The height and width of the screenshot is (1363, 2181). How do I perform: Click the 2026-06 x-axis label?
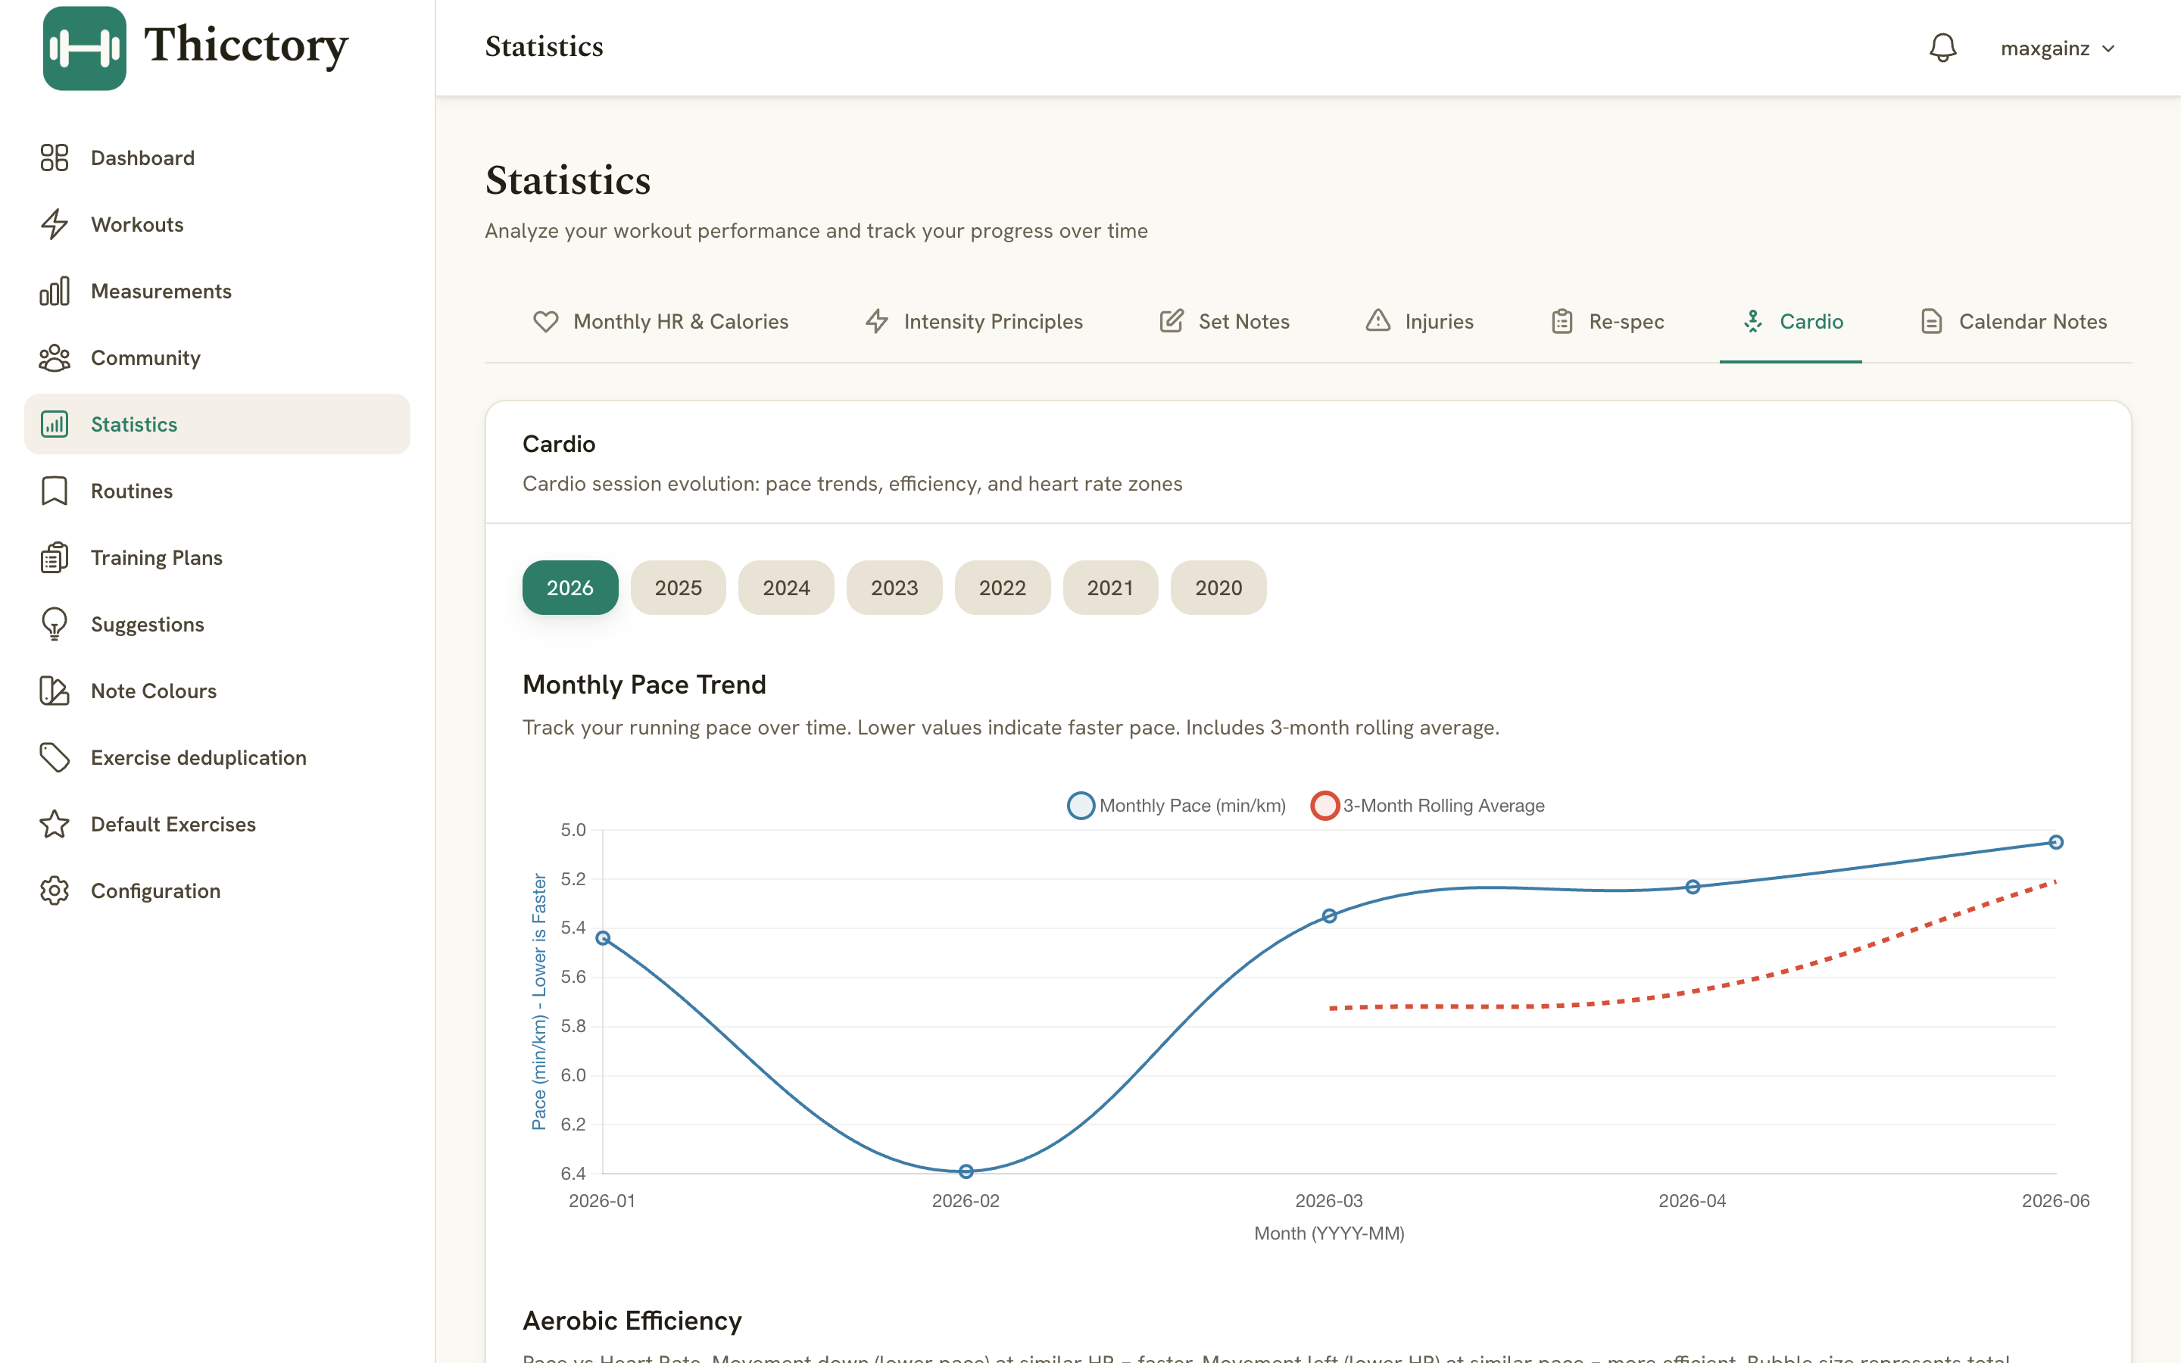point(2055,1201)
